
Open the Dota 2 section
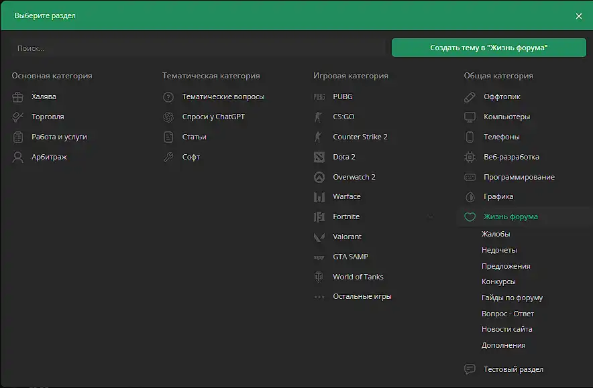pyautogui.click(x=343, y=157)
